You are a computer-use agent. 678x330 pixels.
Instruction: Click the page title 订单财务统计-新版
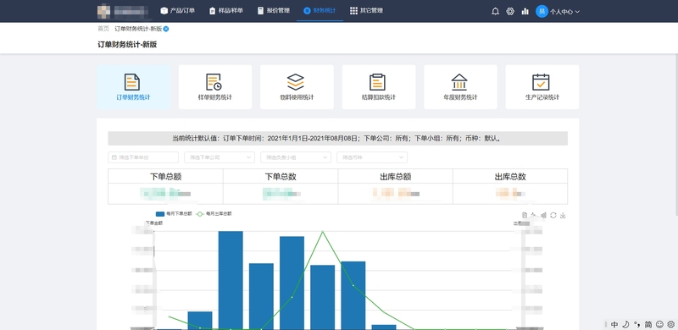127,45
